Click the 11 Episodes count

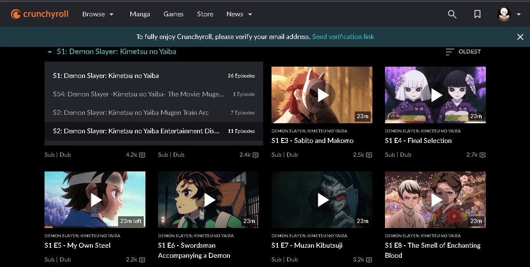pyautogui.click(x=241, y=131)
